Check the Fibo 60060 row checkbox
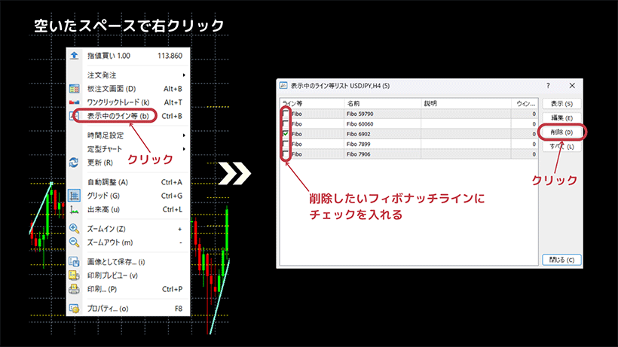The image size is (618, 347). click(x=286, y=124)
